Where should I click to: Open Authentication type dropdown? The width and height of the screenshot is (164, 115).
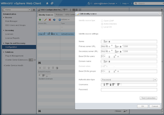pos(155,80)
